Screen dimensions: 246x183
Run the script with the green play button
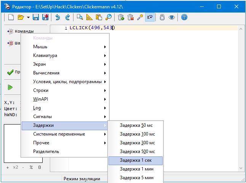click(x=10, y=87)
